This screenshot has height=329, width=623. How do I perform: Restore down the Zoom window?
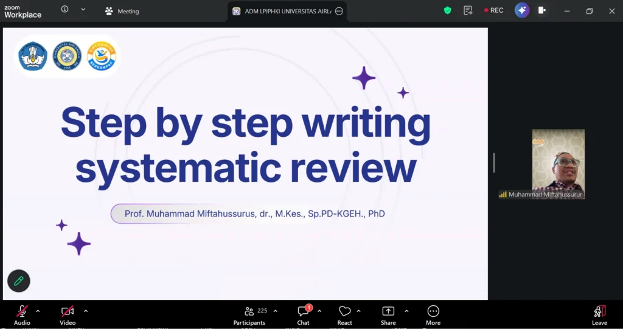[x=589, y=11]
